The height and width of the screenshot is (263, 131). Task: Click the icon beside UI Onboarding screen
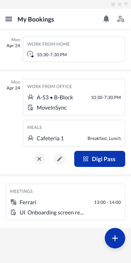(x=13, y=212)
